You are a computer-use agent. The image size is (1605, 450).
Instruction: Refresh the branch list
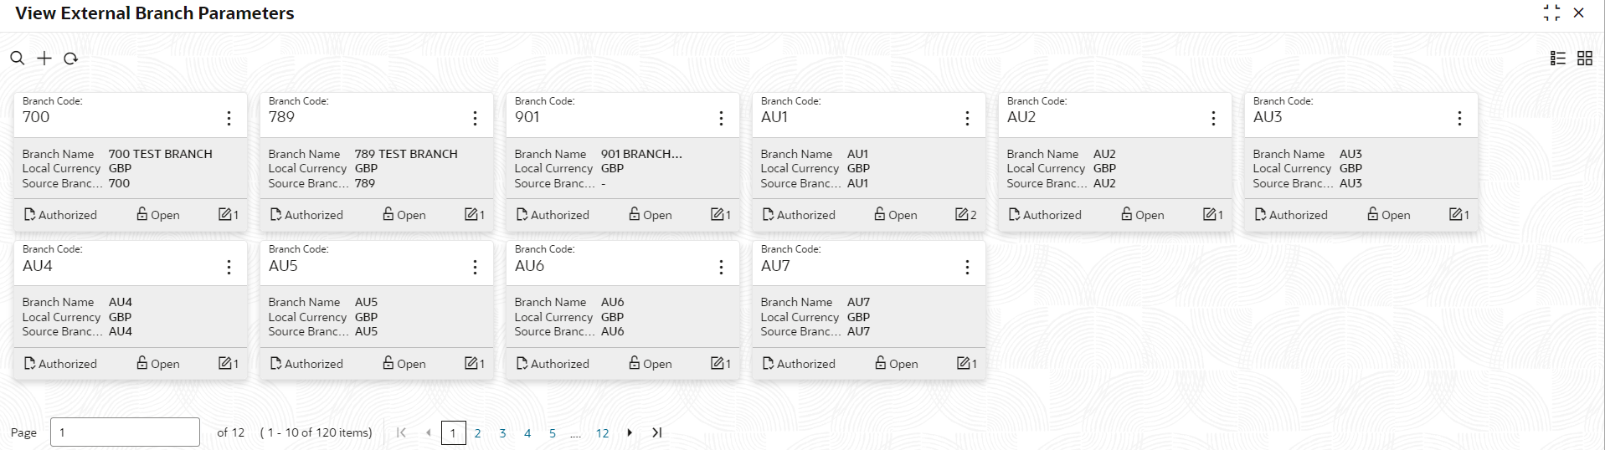pyautogui.click(x=71, y=59)
